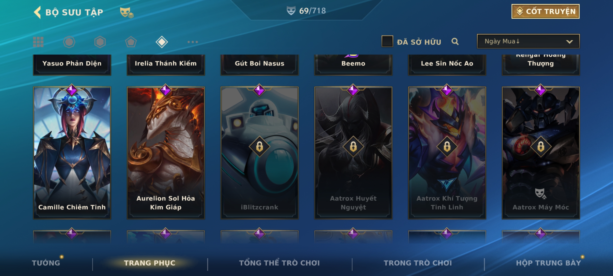
Task: Select the pentagon rarity filter icon
Action: (x=131, y=42)
